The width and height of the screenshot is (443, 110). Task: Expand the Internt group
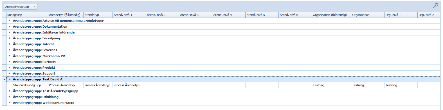9,44
